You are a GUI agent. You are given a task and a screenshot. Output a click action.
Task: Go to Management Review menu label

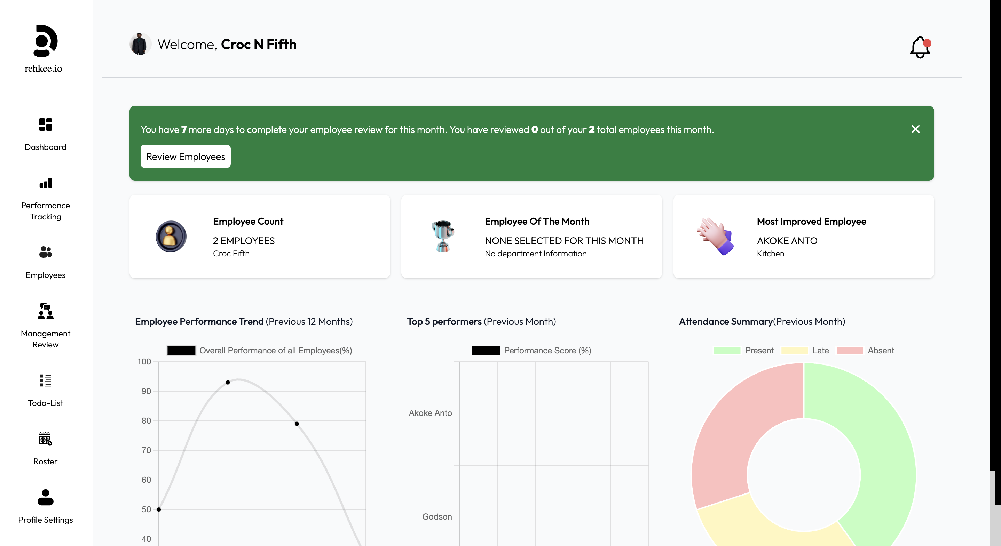tap(46, 339)
